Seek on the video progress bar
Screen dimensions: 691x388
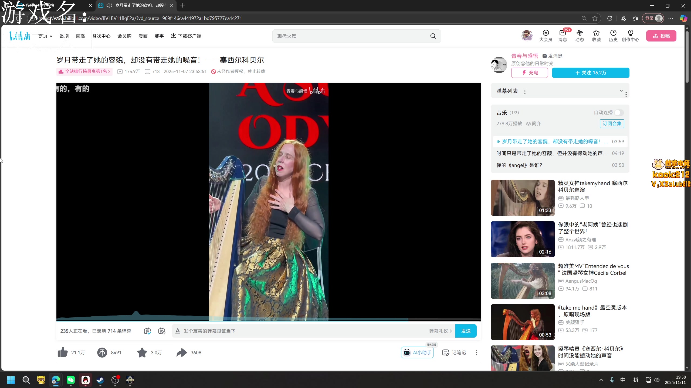coord(268,321)
